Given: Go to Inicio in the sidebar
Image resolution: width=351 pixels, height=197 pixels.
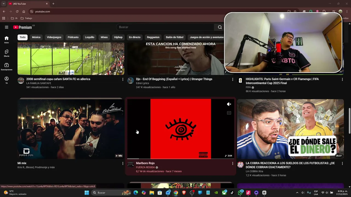Looking at the screenshot, I should pyautogui.click(x=7, y=40).
